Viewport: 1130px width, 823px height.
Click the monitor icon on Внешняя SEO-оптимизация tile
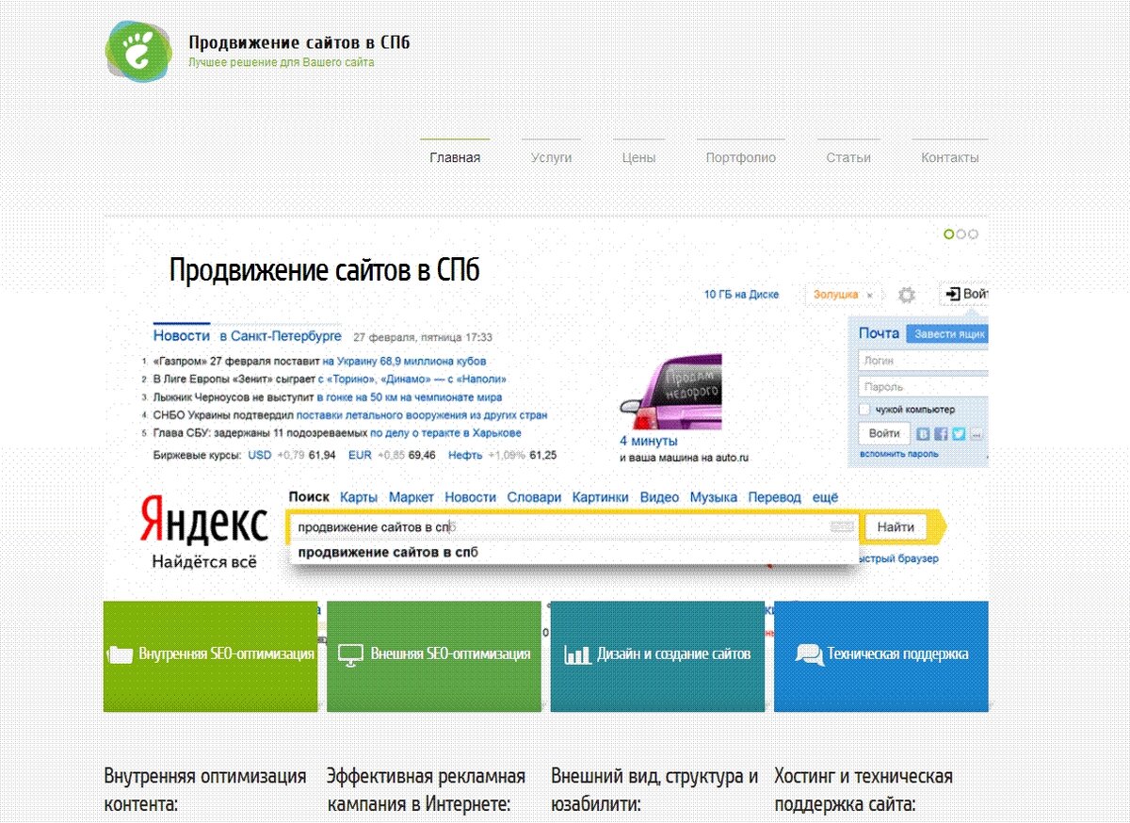point(350,654)
